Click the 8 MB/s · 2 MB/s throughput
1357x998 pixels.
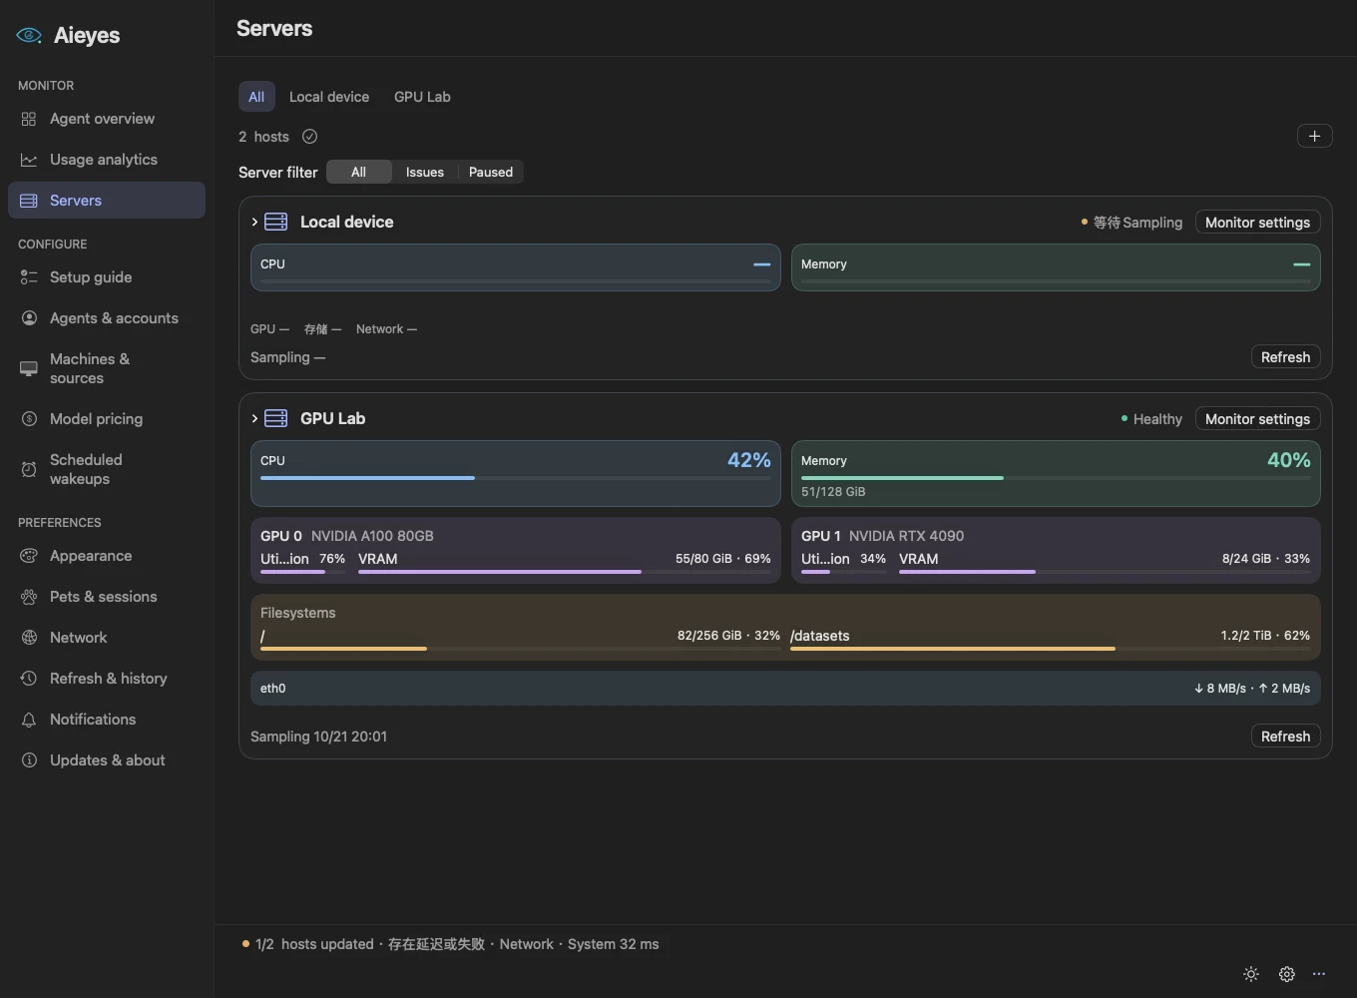coord(1252,689)
